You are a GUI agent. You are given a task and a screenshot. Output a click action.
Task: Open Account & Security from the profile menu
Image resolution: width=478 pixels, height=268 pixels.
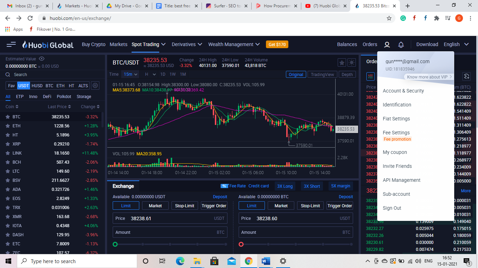coord(403,91)
